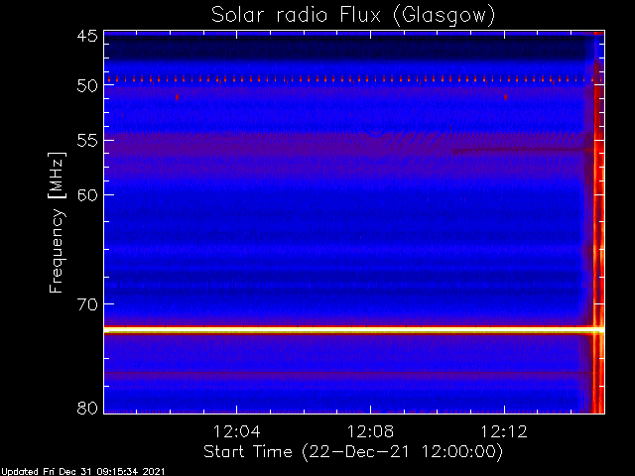
Task: Click the 55 frequency tick label
Action: pos(87,141)
